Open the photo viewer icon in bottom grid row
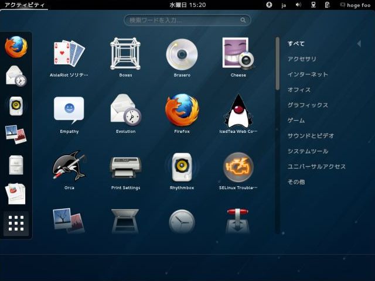This screenshot has width=375, height=281. pyautogui.click(x=69, y=221)
